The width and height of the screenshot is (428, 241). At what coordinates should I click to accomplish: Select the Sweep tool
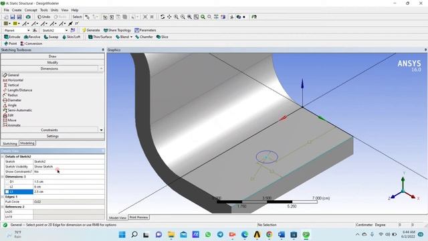click(51, 37)
